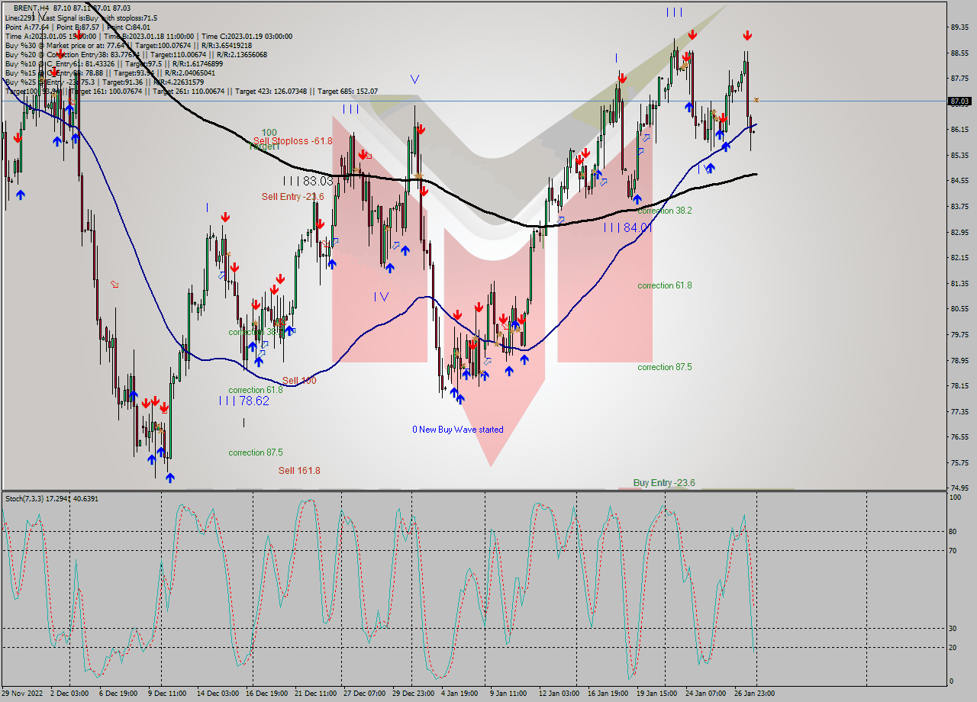This screenshot has height=702, width=977.
Task: Click the '14 Dec 03:00' time label
Action: pos(218,694)
